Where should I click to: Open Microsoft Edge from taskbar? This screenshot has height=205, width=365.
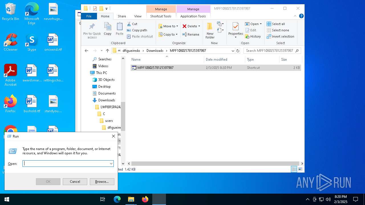(117, 199)
